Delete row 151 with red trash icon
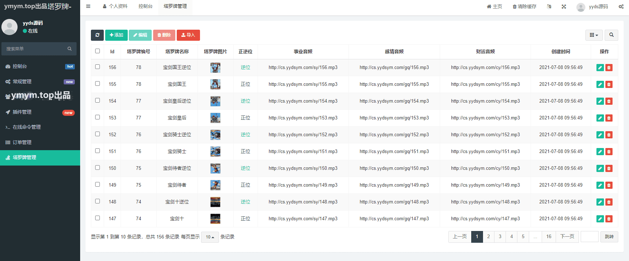 point(609,152)
